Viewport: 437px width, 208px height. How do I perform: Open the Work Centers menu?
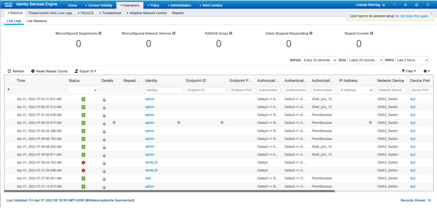(211, 5)
